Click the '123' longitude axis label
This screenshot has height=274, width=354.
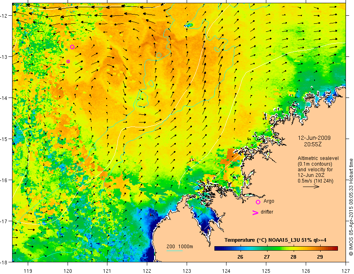[187, 271]
